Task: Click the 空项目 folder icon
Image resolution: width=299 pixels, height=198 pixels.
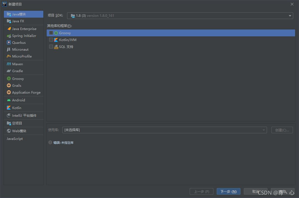Action: click(x=9, y=123)
